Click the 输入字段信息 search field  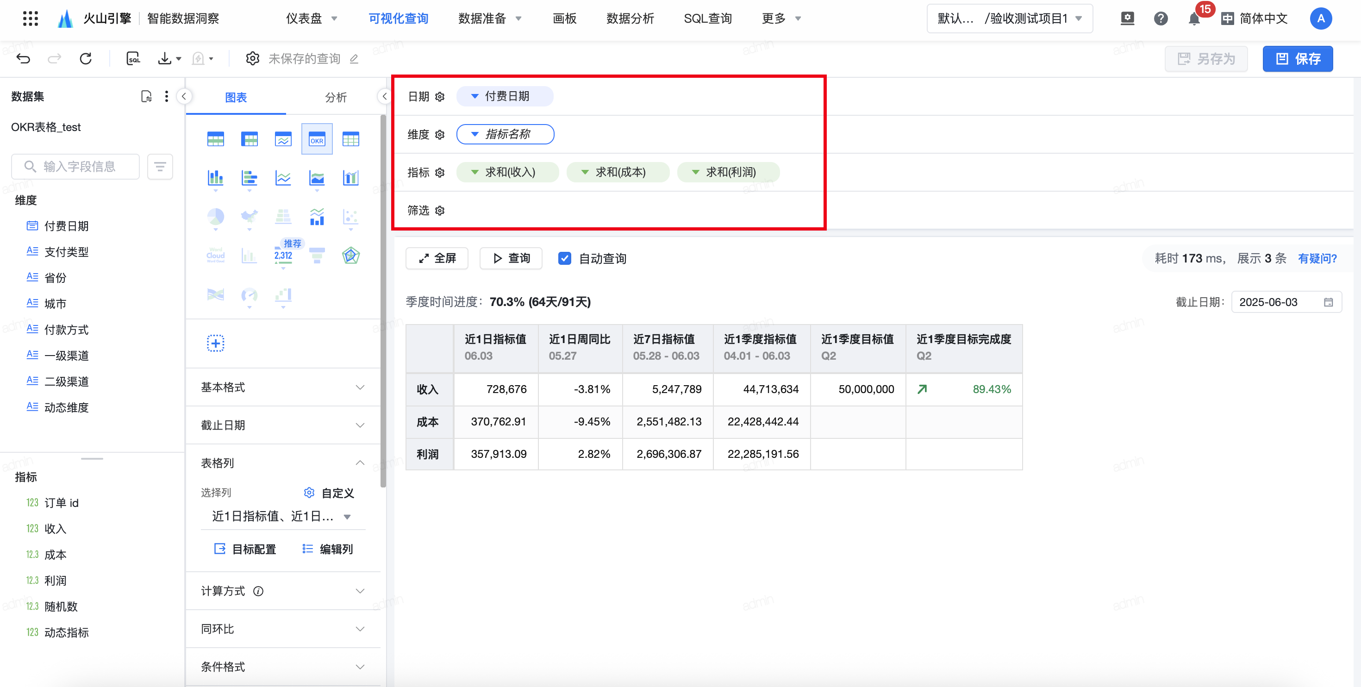pos(75,167)
